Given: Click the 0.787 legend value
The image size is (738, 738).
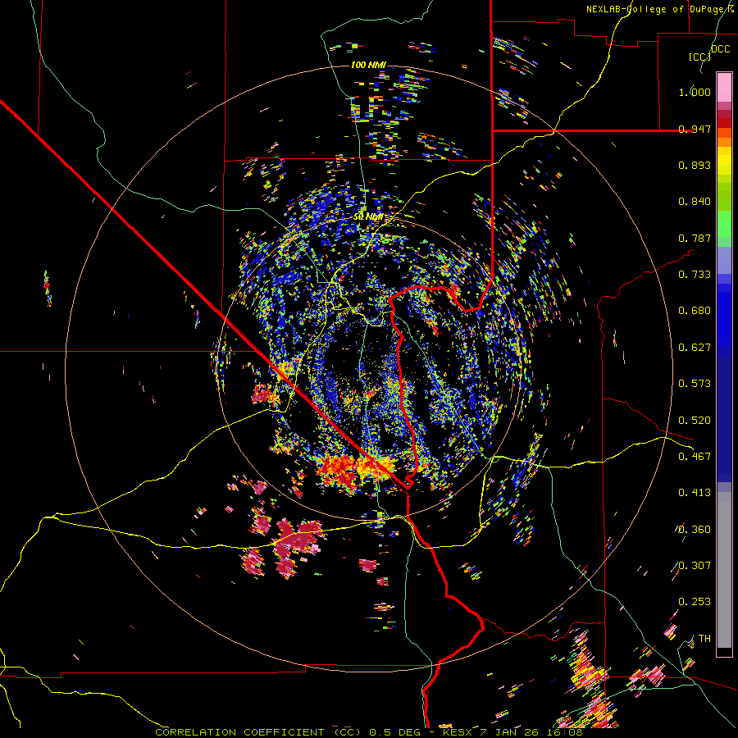Looking at the screenshot, I should [695, 238].
